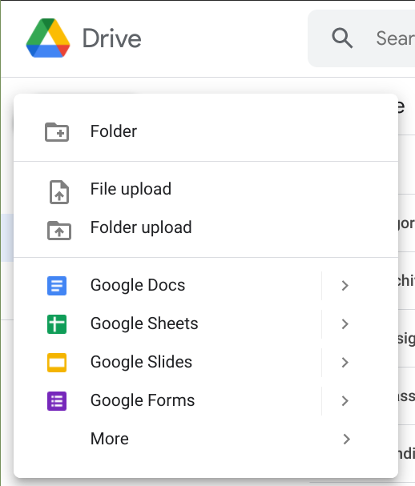Click the purple Google Forms icon
This screenshot has width=415, height=486.
tap(57, 401)
